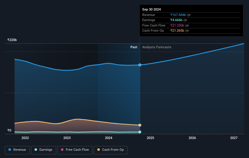Click the orange Cash From Op data point
Viewport: 249px width, 158px height.
coord(140,125)
